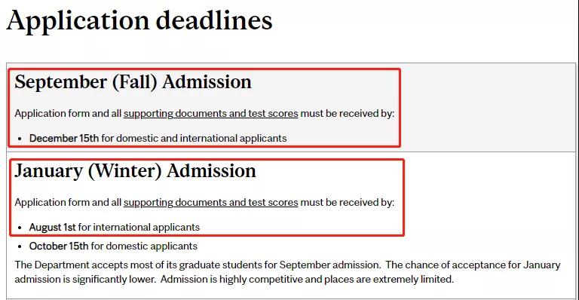Click 'Admission is highly competitive' sentence
This screenshot has width=579, height=300.
pos(308,280)
